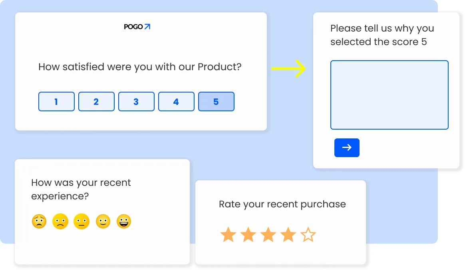465x270 pixels.
Task: Rate purchase with fourth star
Action: 288,235
